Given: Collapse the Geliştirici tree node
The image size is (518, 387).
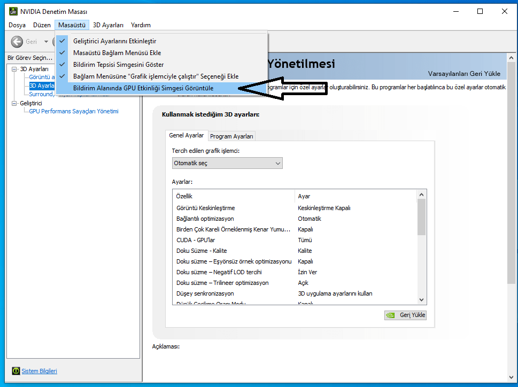Looking at the screenshot, I should tap(14, 103).
